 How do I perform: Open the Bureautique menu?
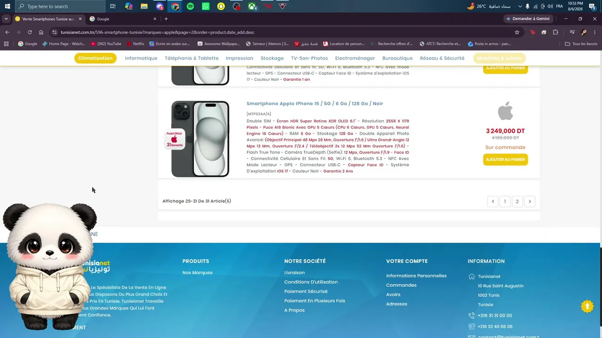[397, 58]
